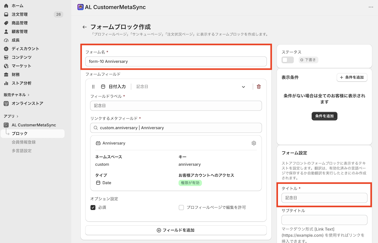
Task: Click the サブタイトル input field
Action: pyautogui.click(x=324, y=220)
